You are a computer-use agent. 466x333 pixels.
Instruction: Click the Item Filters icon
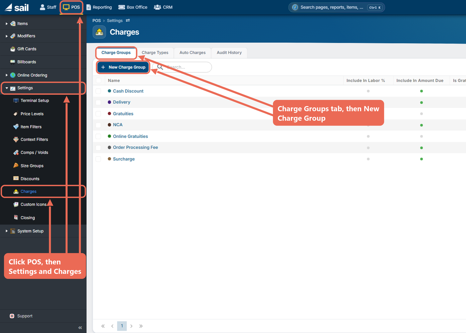tap(16, 127)
